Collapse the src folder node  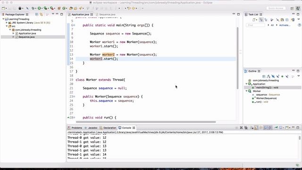click(7, 26)
